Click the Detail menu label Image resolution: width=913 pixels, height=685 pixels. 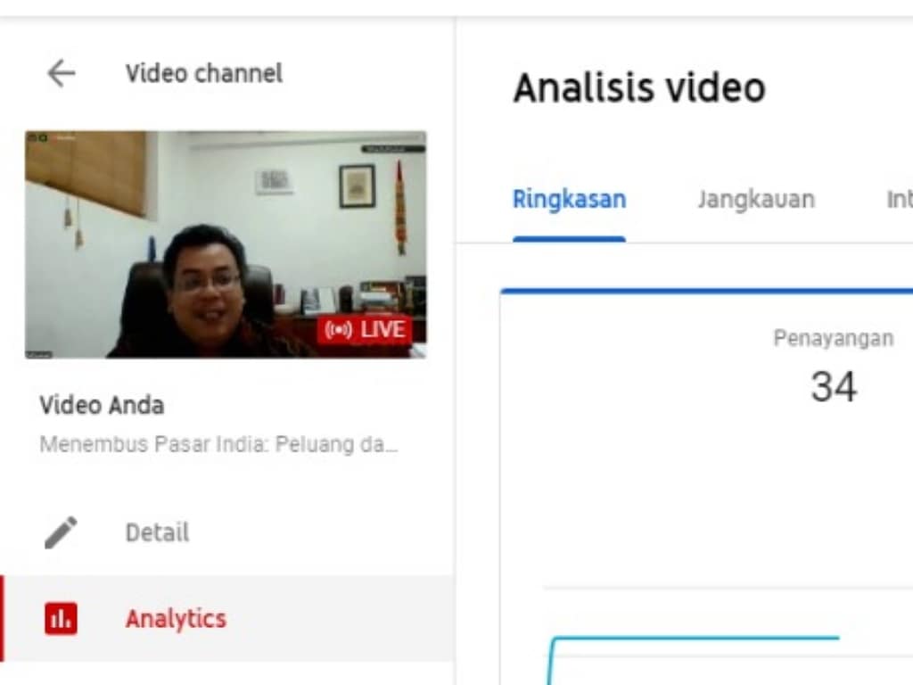(157, 532)
